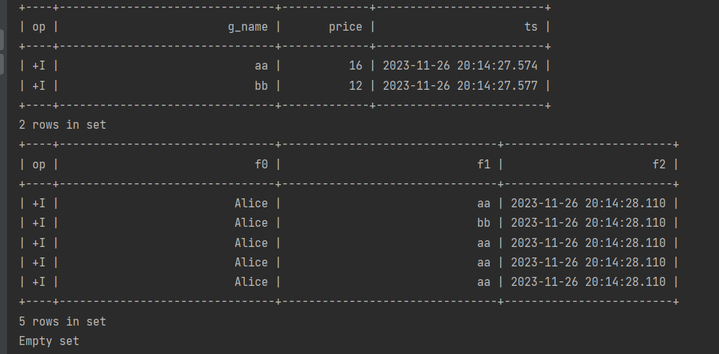Screen dimensions: 719x354
Task: Click the price value 12
Action: 355,85
